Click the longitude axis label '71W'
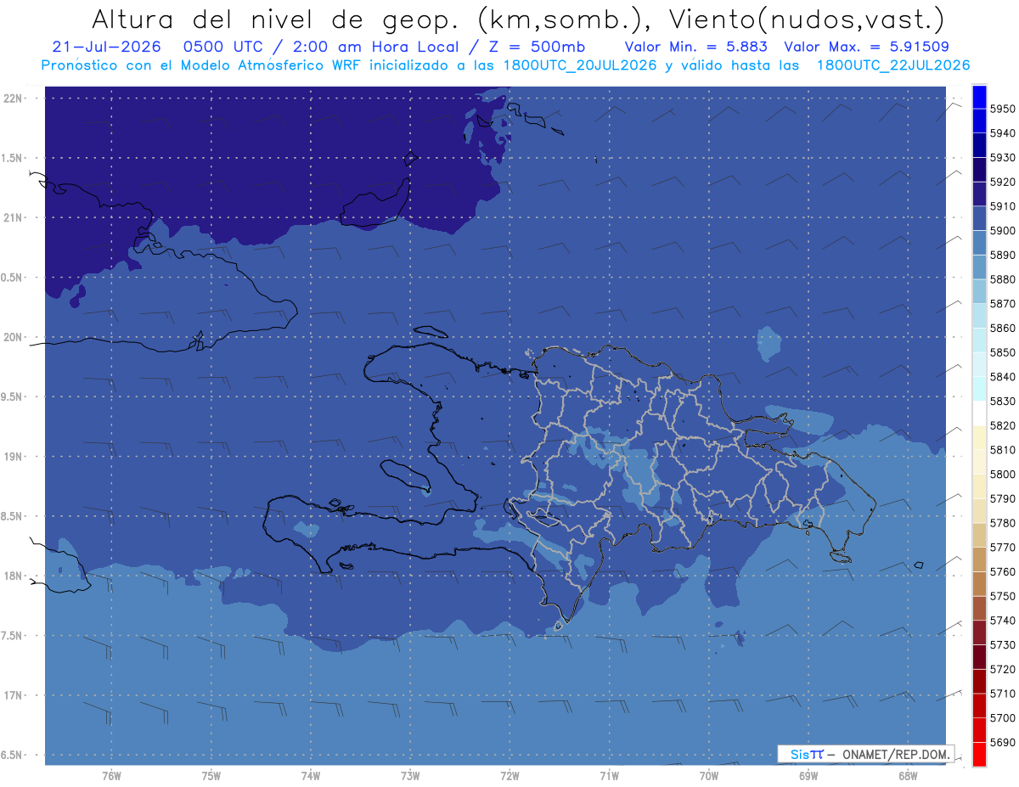This screenshot has width=1019, height=787. (609, 776)
